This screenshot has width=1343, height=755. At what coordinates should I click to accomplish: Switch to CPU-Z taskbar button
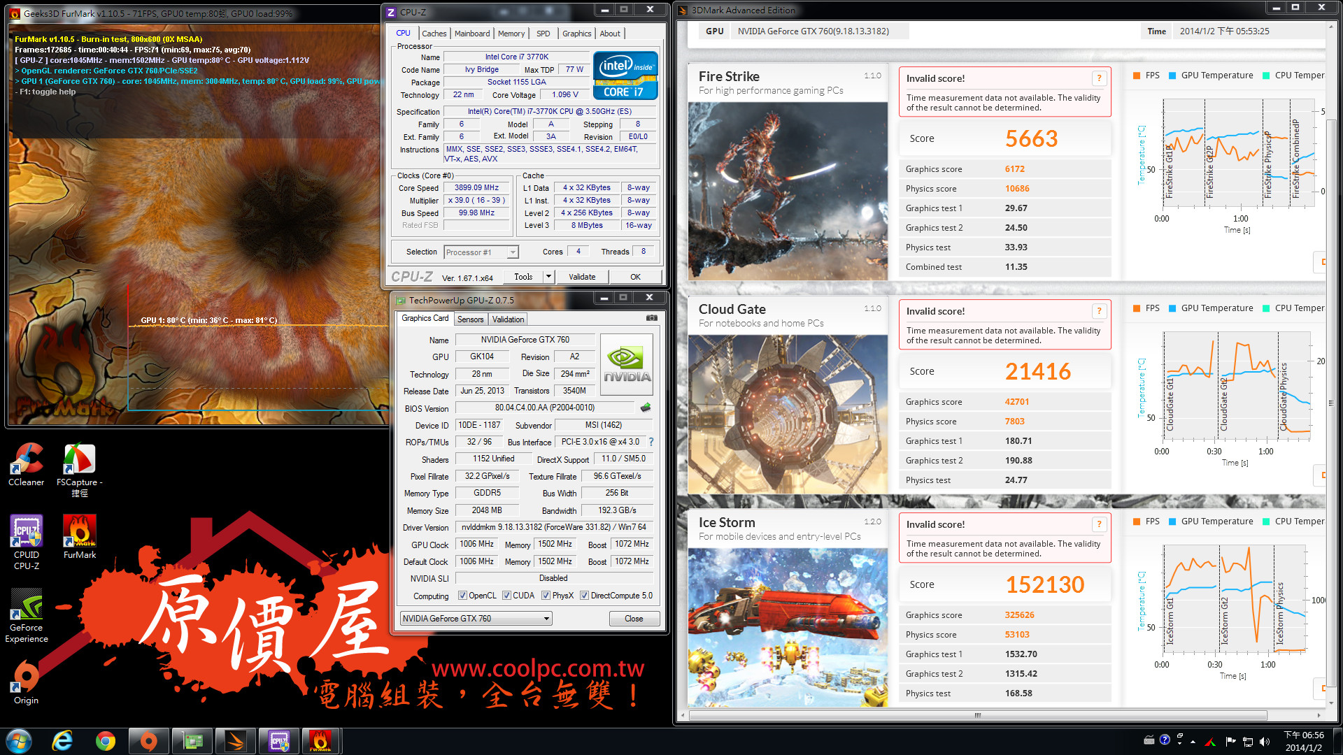[x=279, y=741]
